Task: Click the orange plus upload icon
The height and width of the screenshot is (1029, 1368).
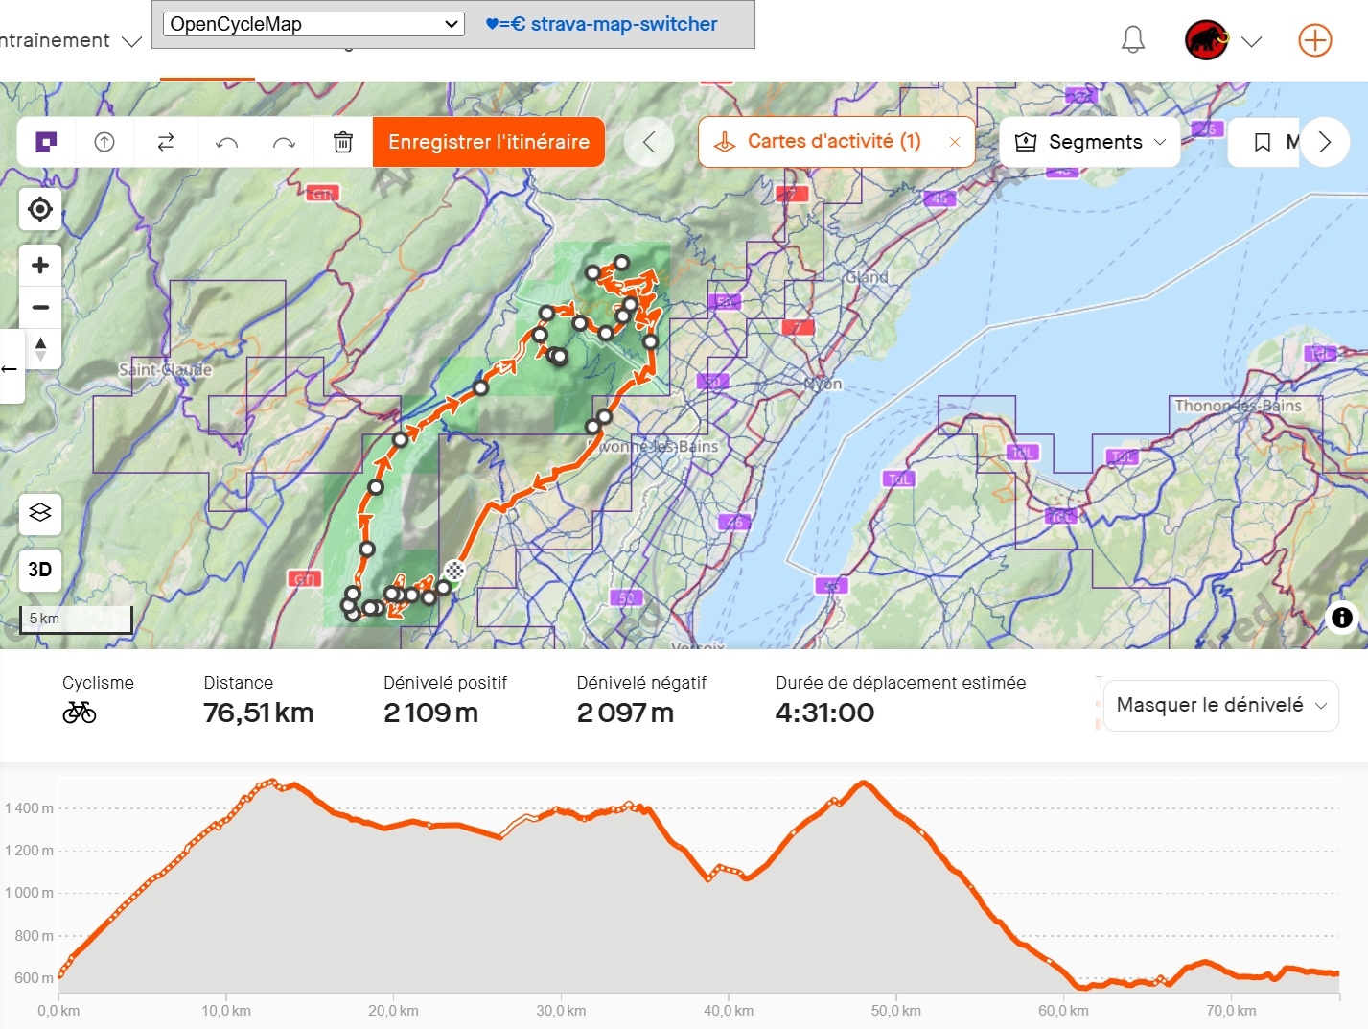Action: [x=1315, y=40]
